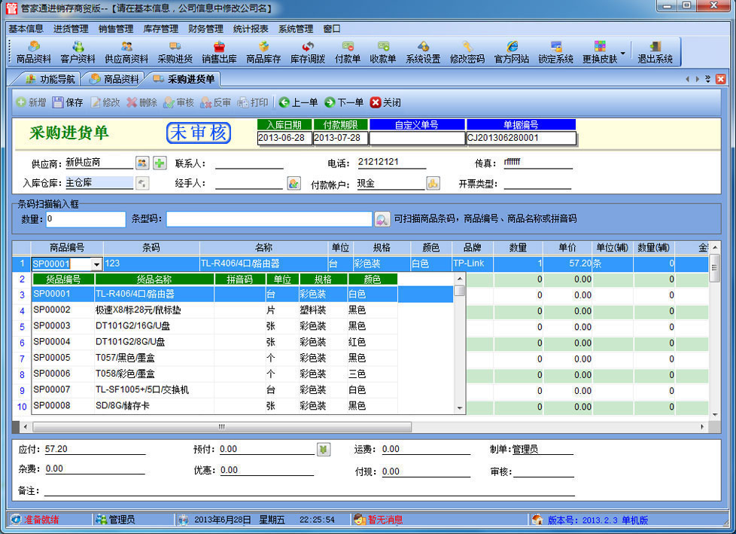The width and height of the screenshot is (736, 534).
Task: Click the 新增 button
Action: (x=31, y=102)
